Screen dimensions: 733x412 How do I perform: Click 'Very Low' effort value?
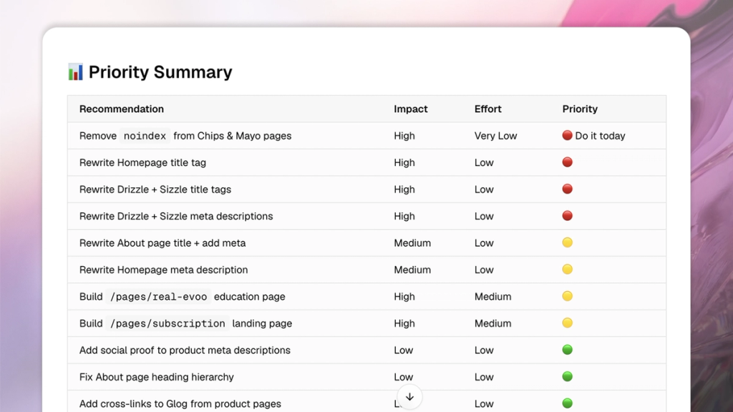pyautogui.click(x=495, y=136)
